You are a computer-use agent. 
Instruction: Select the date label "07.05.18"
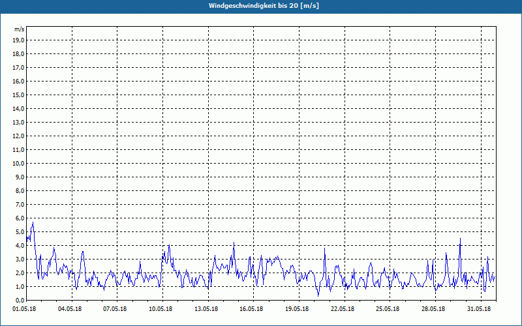[x=115, y=309]
